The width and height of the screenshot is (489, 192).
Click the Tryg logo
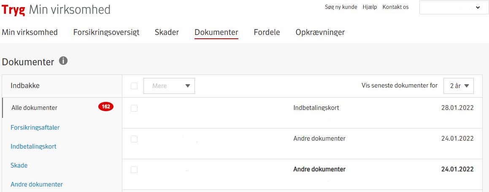click(x=14, y=9)
